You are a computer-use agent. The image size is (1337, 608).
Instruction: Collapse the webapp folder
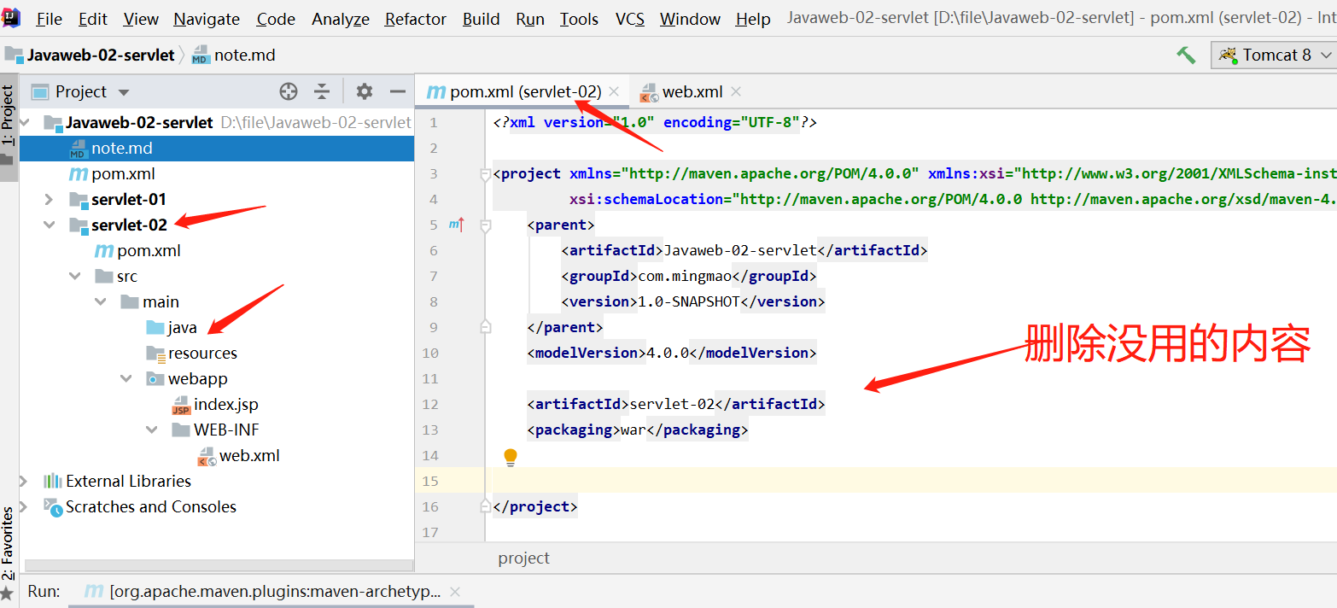click(126, 378)
